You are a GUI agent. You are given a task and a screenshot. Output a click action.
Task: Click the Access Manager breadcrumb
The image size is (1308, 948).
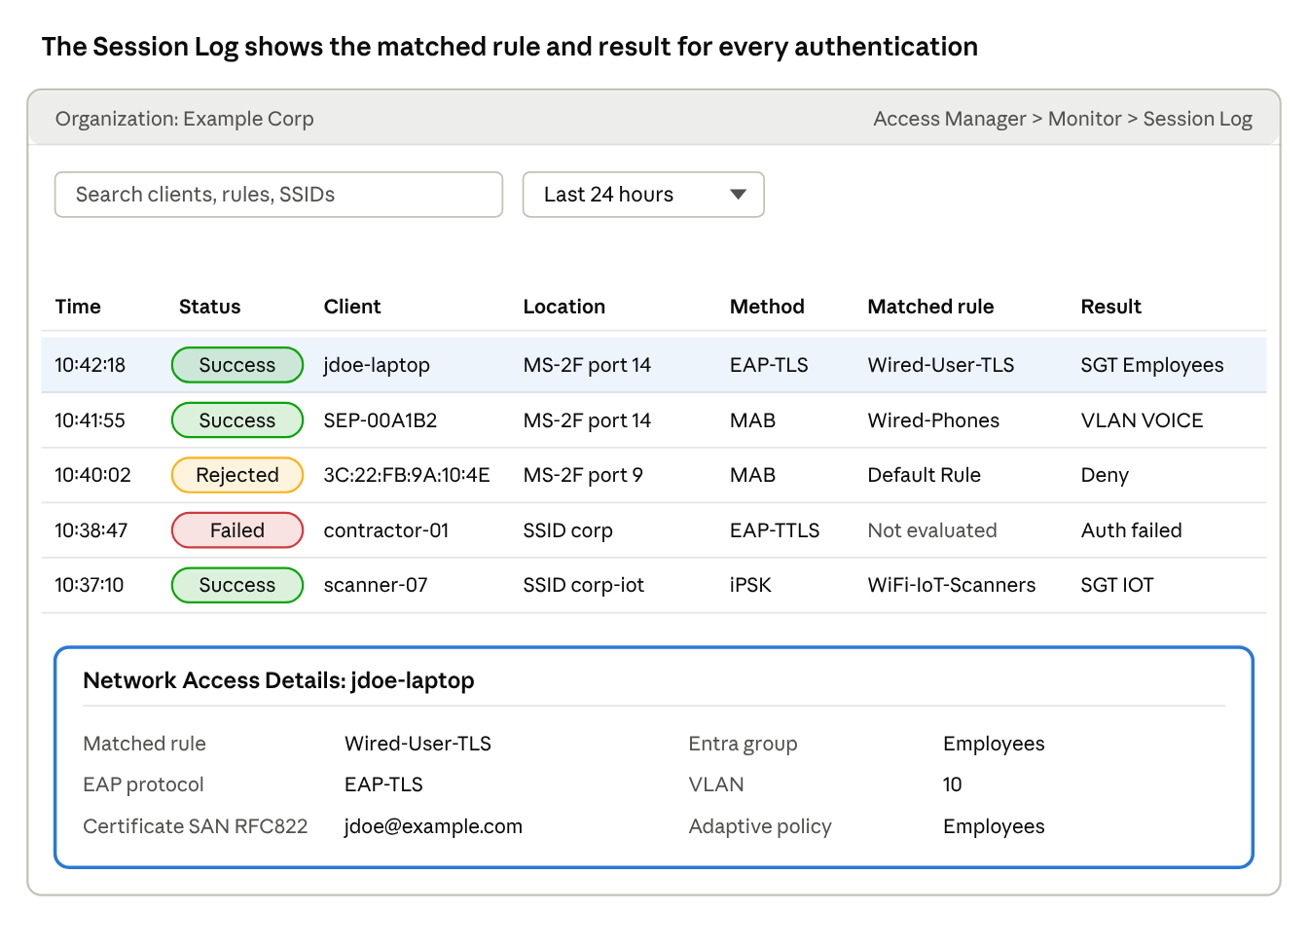click(x=949, y=119)
